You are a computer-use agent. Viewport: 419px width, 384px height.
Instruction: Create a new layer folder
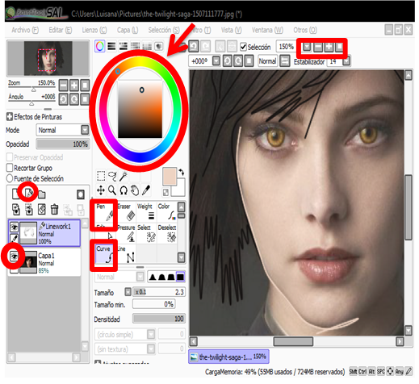click(x=42, y=194)
